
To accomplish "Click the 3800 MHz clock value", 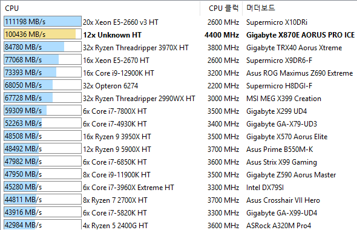I will (x=223, y=48).
